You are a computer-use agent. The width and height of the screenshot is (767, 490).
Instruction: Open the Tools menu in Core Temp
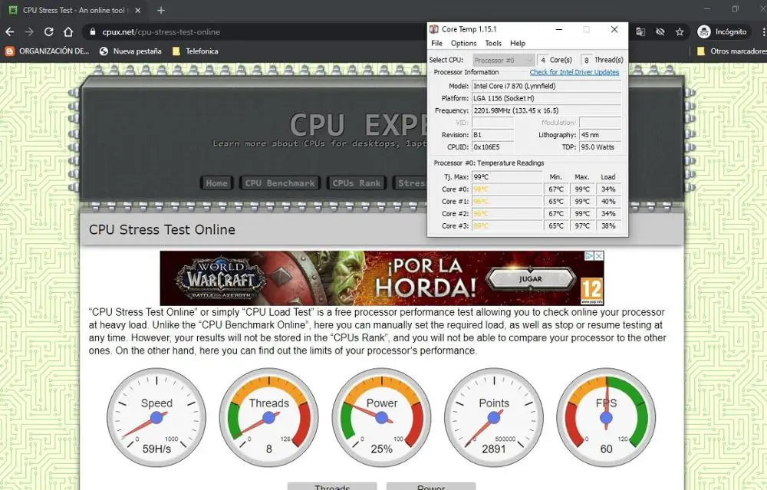click(493, 43)
